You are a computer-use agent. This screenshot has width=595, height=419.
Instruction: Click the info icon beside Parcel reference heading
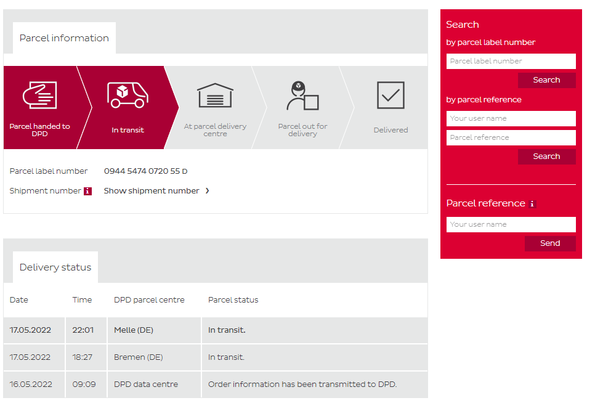tap(532, 204)
